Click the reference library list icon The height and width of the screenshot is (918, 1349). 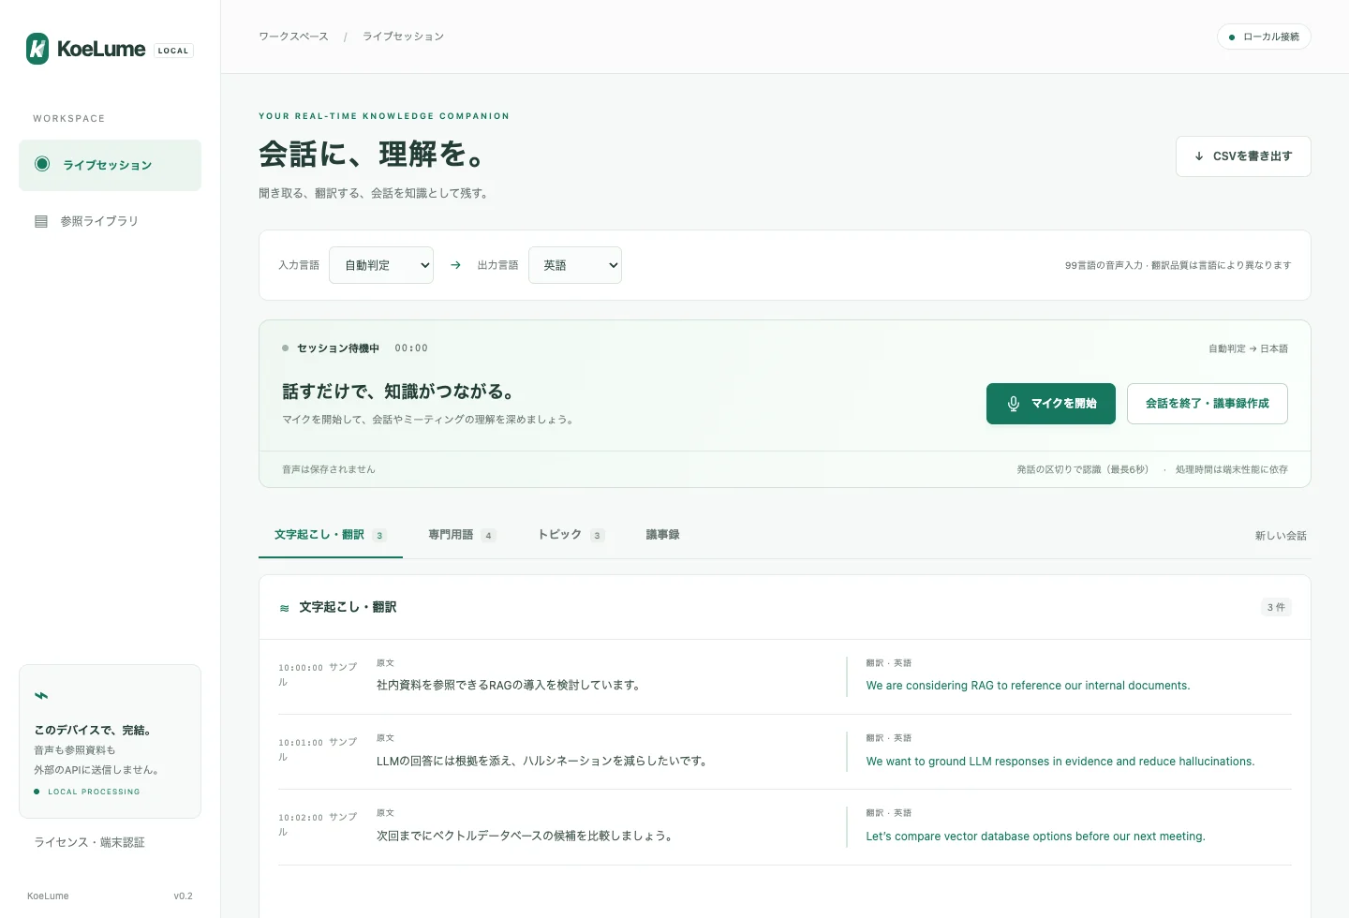pos(41,221)
